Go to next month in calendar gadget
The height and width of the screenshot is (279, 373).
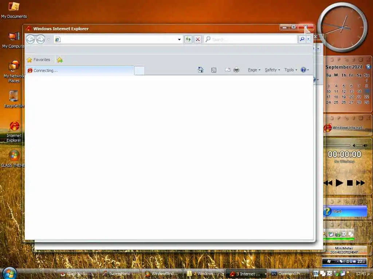point(368,67)
